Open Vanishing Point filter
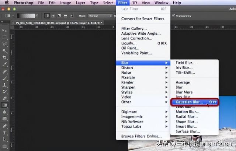This screenshot has width=236, height=151. coord(143,53)
